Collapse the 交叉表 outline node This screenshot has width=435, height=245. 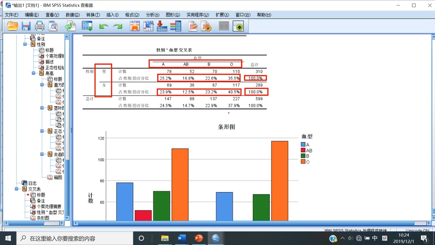17,189
